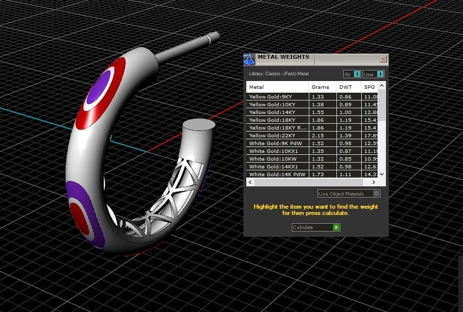Select the White Gold:9K PdW row
463x312 pixels.
coord(312,143)
